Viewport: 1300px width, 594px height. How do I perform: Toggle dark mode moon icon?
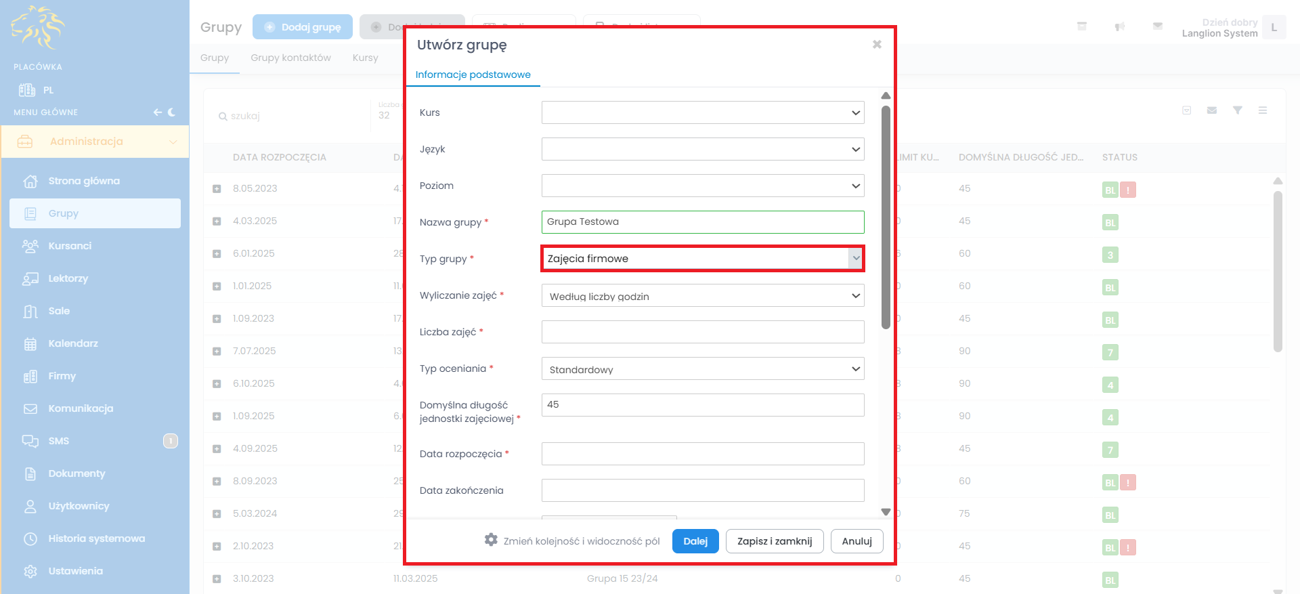(x=172, y=112)
